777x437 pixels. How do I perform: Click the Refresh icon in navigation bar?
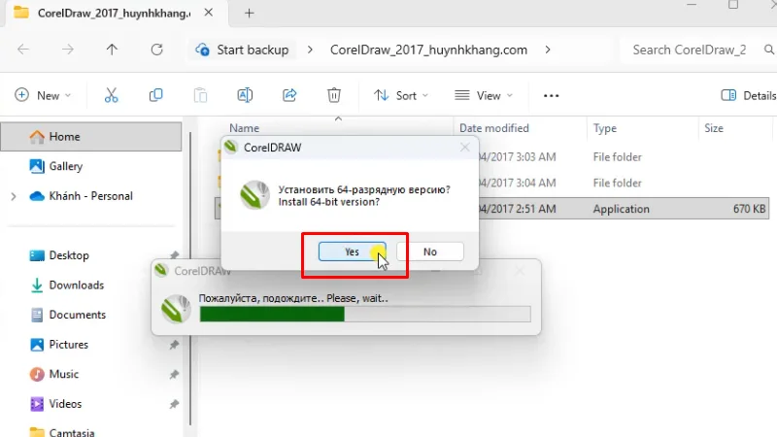pos(156,50)
